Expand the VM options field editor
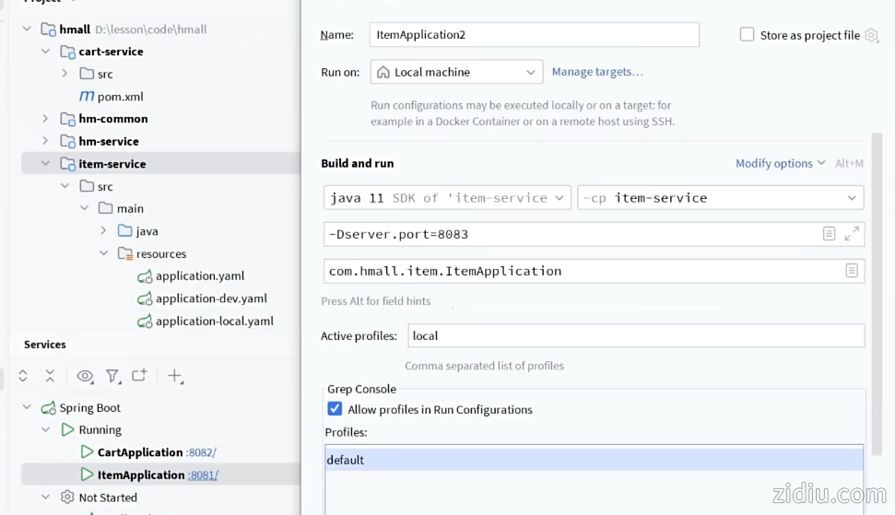The width and height of the screenshot is (895, 515). (x=852, y=234)
